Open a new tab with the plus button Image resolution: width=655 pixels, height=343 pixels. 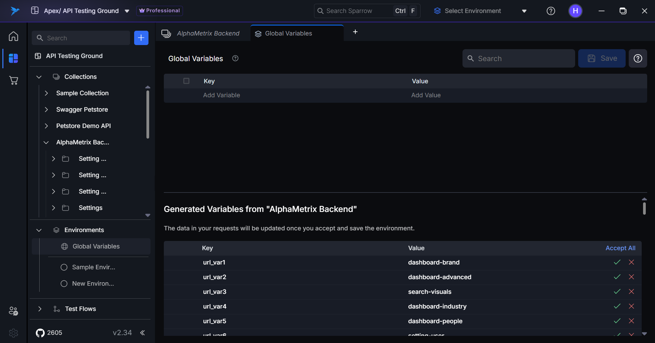355,32
